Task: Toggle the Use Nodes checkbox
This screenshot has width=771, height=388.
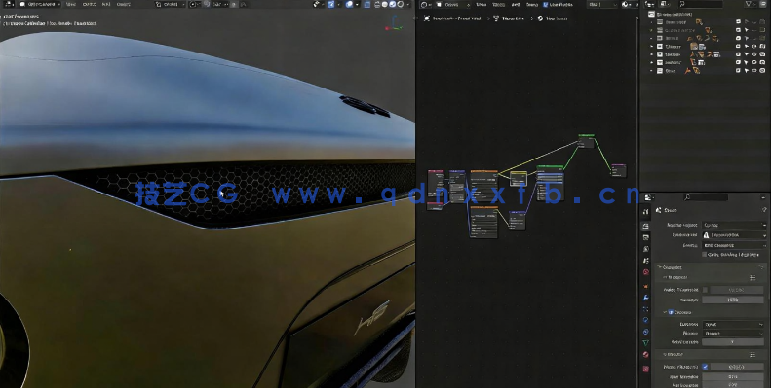Action: (x=546, y=5)
